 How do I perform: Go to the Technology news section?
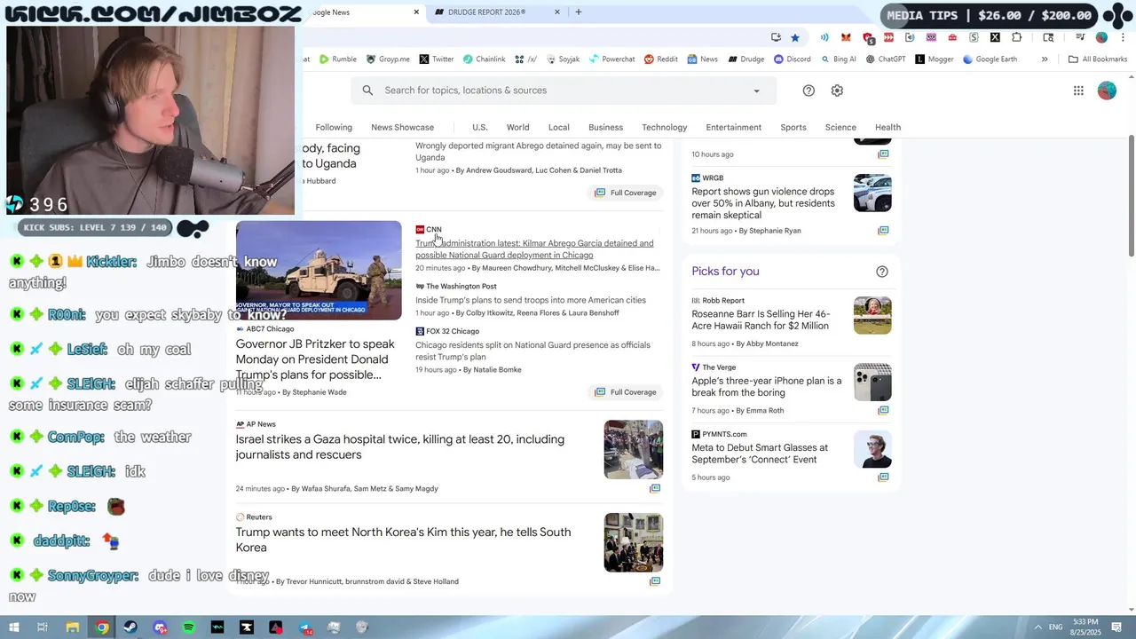point(665,127)
